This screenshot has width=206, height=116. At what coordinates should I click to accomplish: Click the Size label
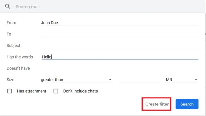[x=10, y=80]
